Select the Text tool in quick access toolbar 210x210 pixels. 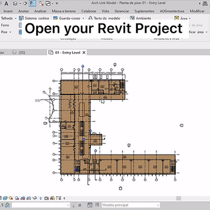point(6,3)
